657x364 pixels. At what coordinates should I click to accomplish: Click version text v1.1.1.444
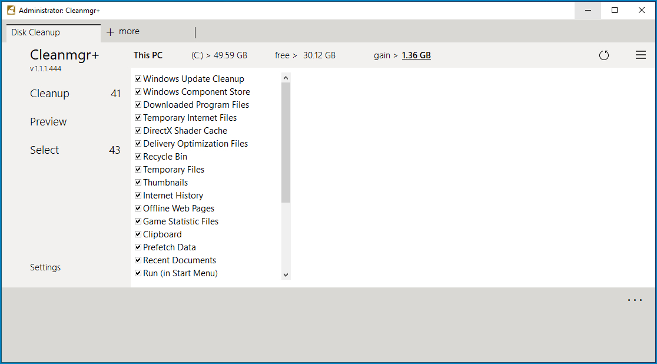click(x=46, y=69)
